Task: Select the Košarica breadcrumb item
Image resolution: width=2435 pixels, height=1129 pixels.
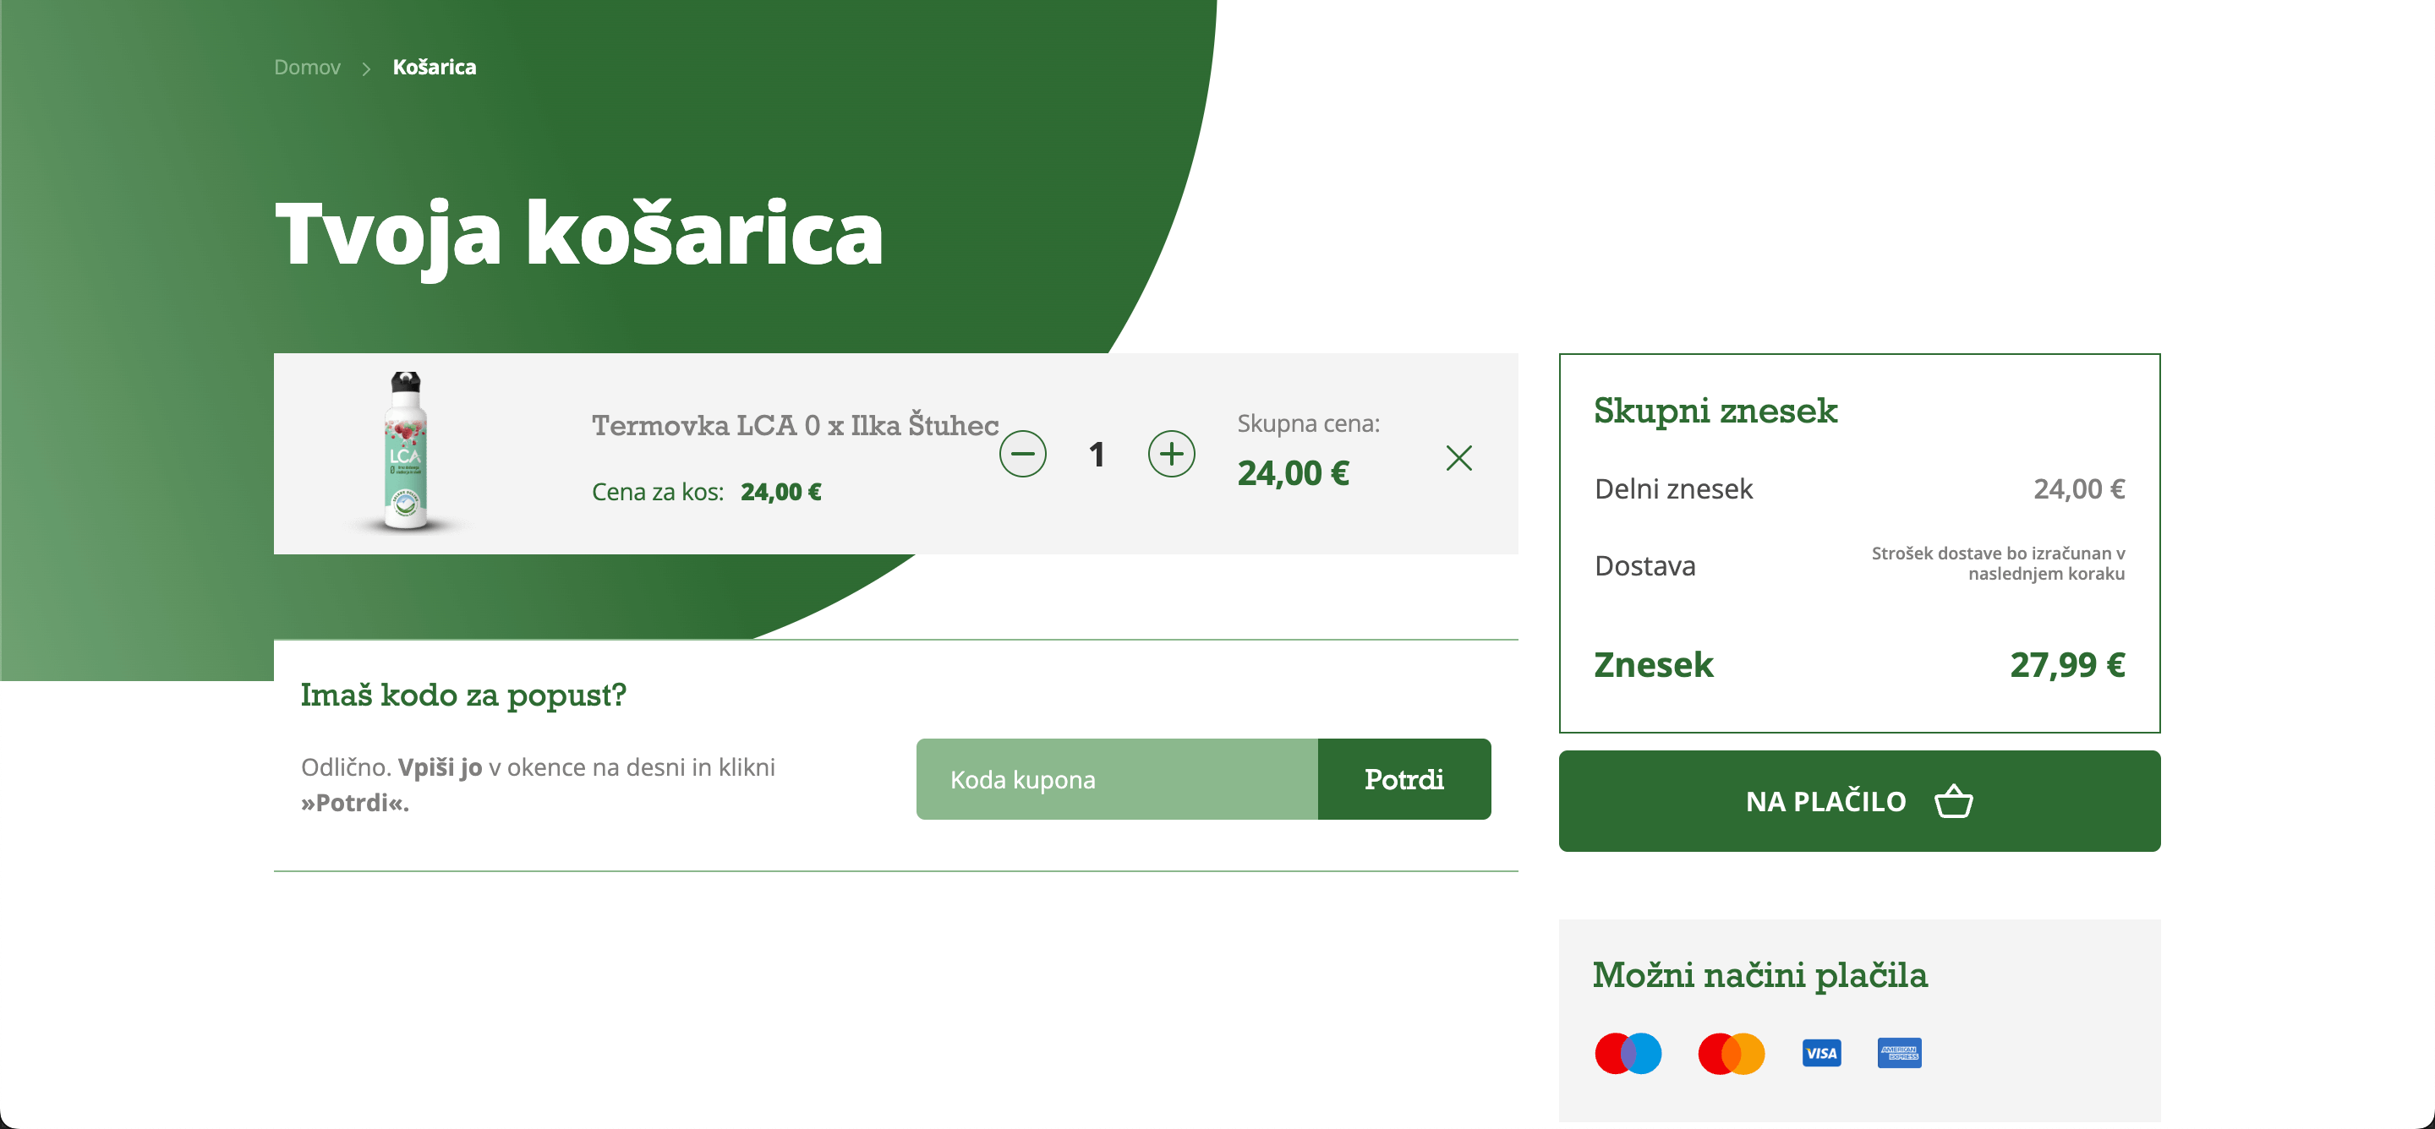Action: 434,67
